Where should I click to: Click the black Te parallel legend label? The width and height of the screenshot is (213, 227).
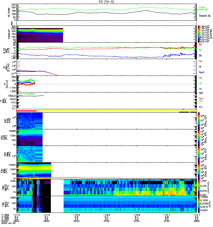(x=201, y=93)
